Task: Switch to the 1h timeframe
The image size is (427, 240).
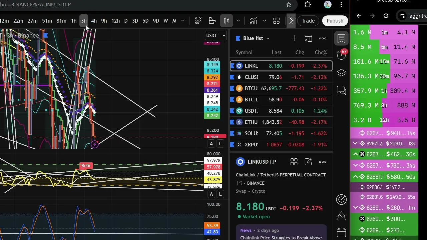Action: pos(73,21)
